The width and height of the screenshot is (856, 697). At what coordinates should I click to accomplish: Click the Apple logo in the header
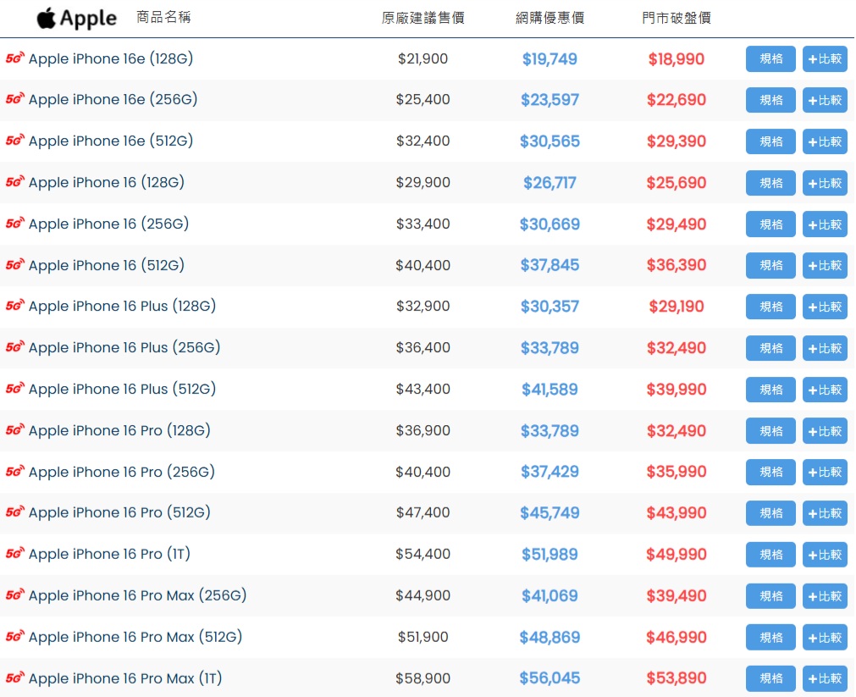[76, 19]
